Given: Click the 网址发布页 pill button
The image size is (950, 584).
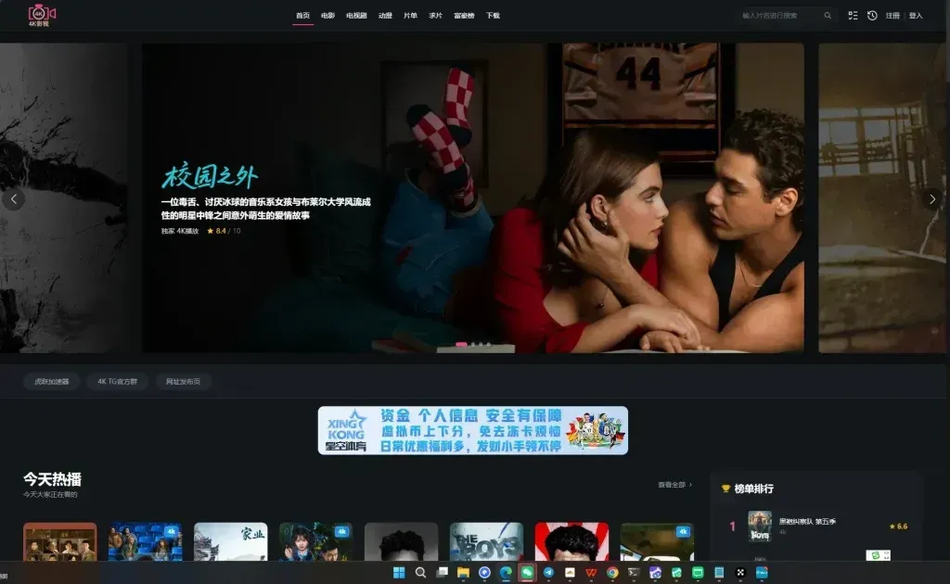Looking at the screenshot, I should pyautogui.click(x=183, y=382).
